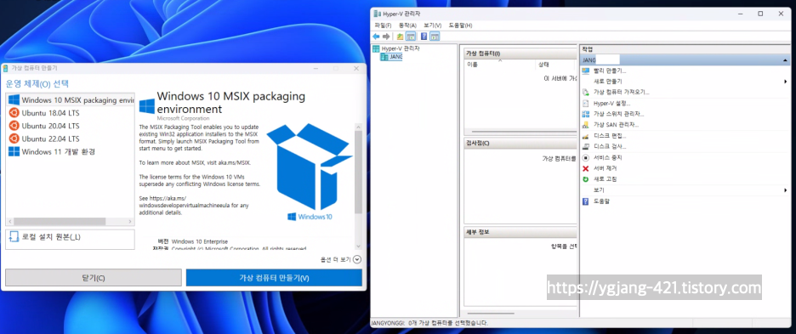Click the vertical scrollbar of the OS description pane
The width and height of the screenshot is (796, 334).
358,173
